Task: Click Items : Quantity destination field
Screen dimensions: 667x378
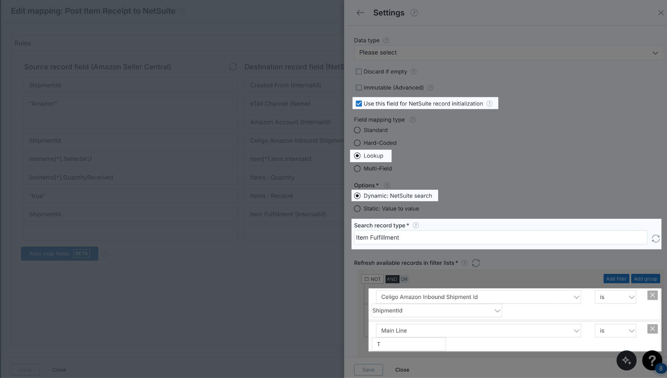Action: pyautogui.click(x=294, y=177)
